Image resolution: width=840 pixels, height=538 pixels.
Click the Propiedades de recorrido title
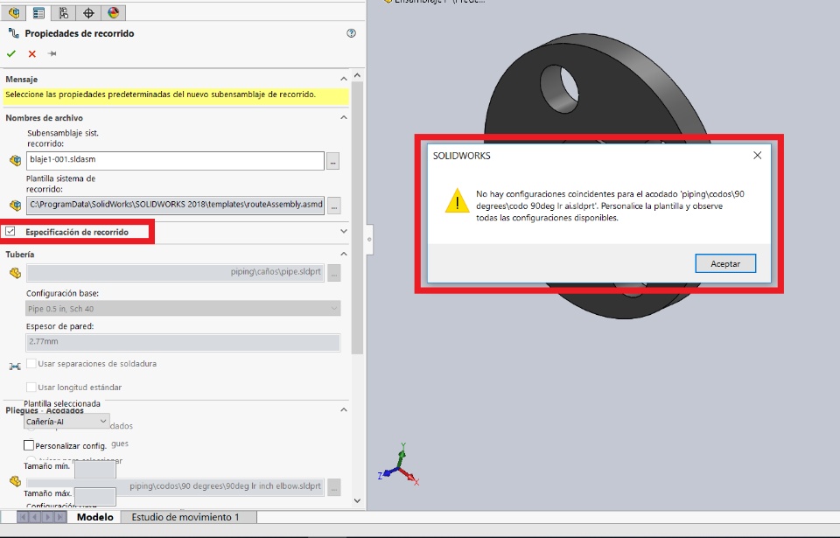click(x=80, y=33)
